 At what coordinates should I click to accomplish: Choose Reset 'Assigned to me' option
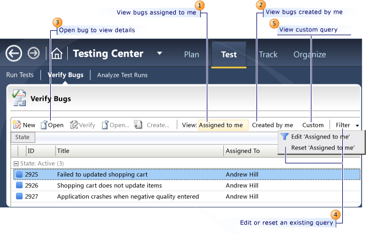(x=322, y=148)
